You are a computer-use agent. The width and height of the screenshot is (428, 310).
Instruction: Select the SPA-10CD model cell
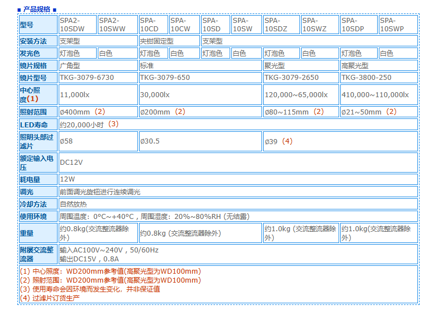[x=153, y=24]
